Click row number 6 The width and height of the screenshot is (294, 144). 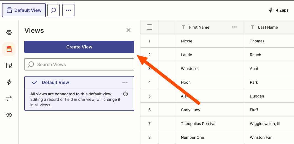(x=149, y=110)
